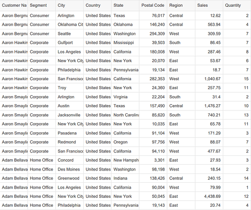Image resolution: width=251 pixels, height=210 pixels.
Task: Select the sales value 1,040.67
Action: pyautogui.click(x=209, y=79)
